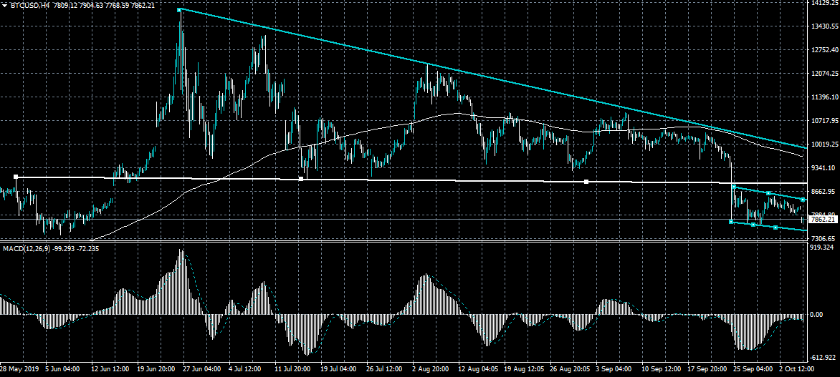This screenshot has width=840, height=377.
Task: Click price axis label 13430.55
Action: pos(824,26)
